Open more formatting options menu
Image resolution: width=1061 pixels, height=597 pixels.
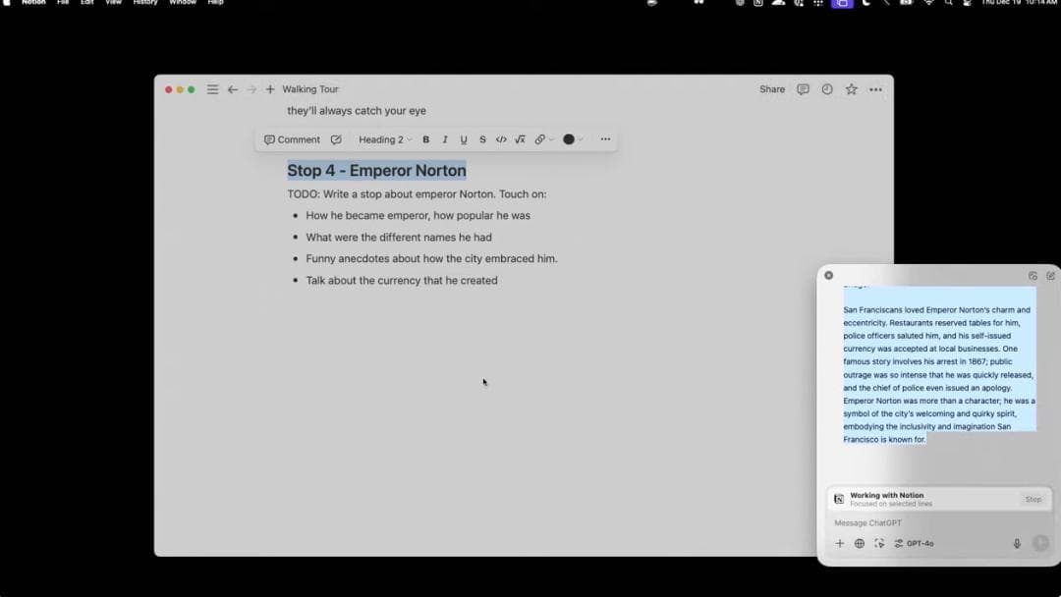(x=605, y=139)
